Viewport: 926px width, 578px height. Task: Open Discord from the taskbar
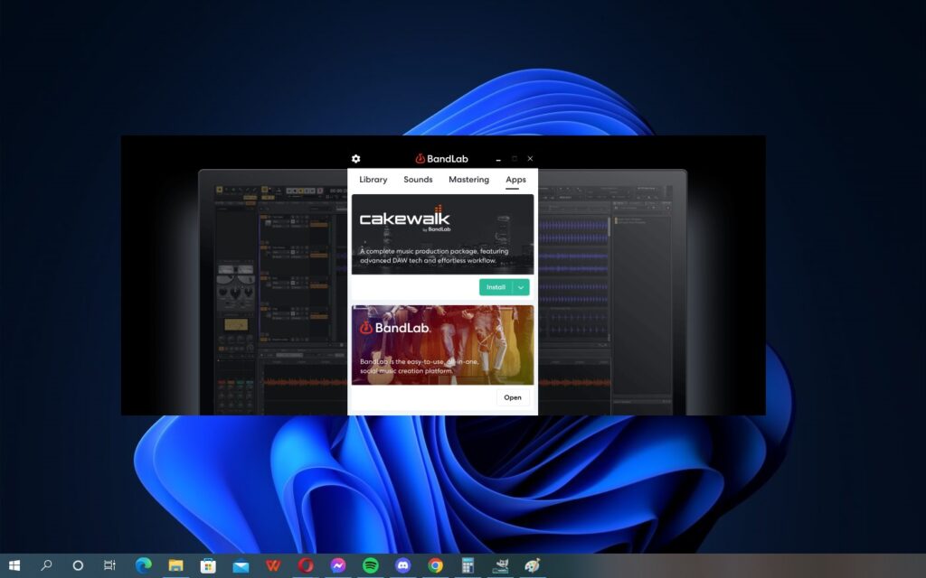[402, 565]
